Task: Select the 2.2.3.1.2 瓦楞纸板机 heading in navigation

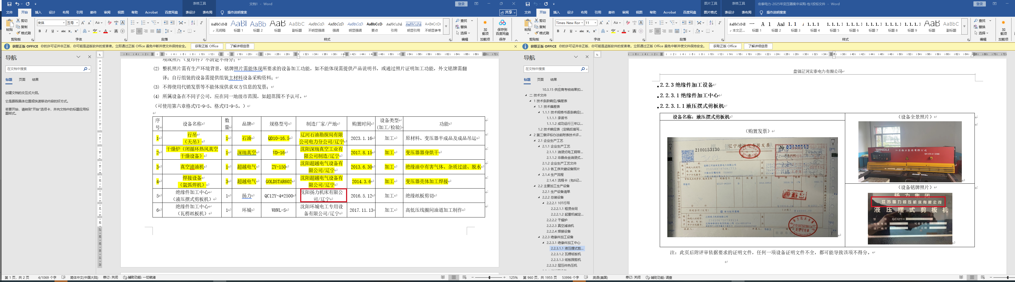Action: pos(566,254)
